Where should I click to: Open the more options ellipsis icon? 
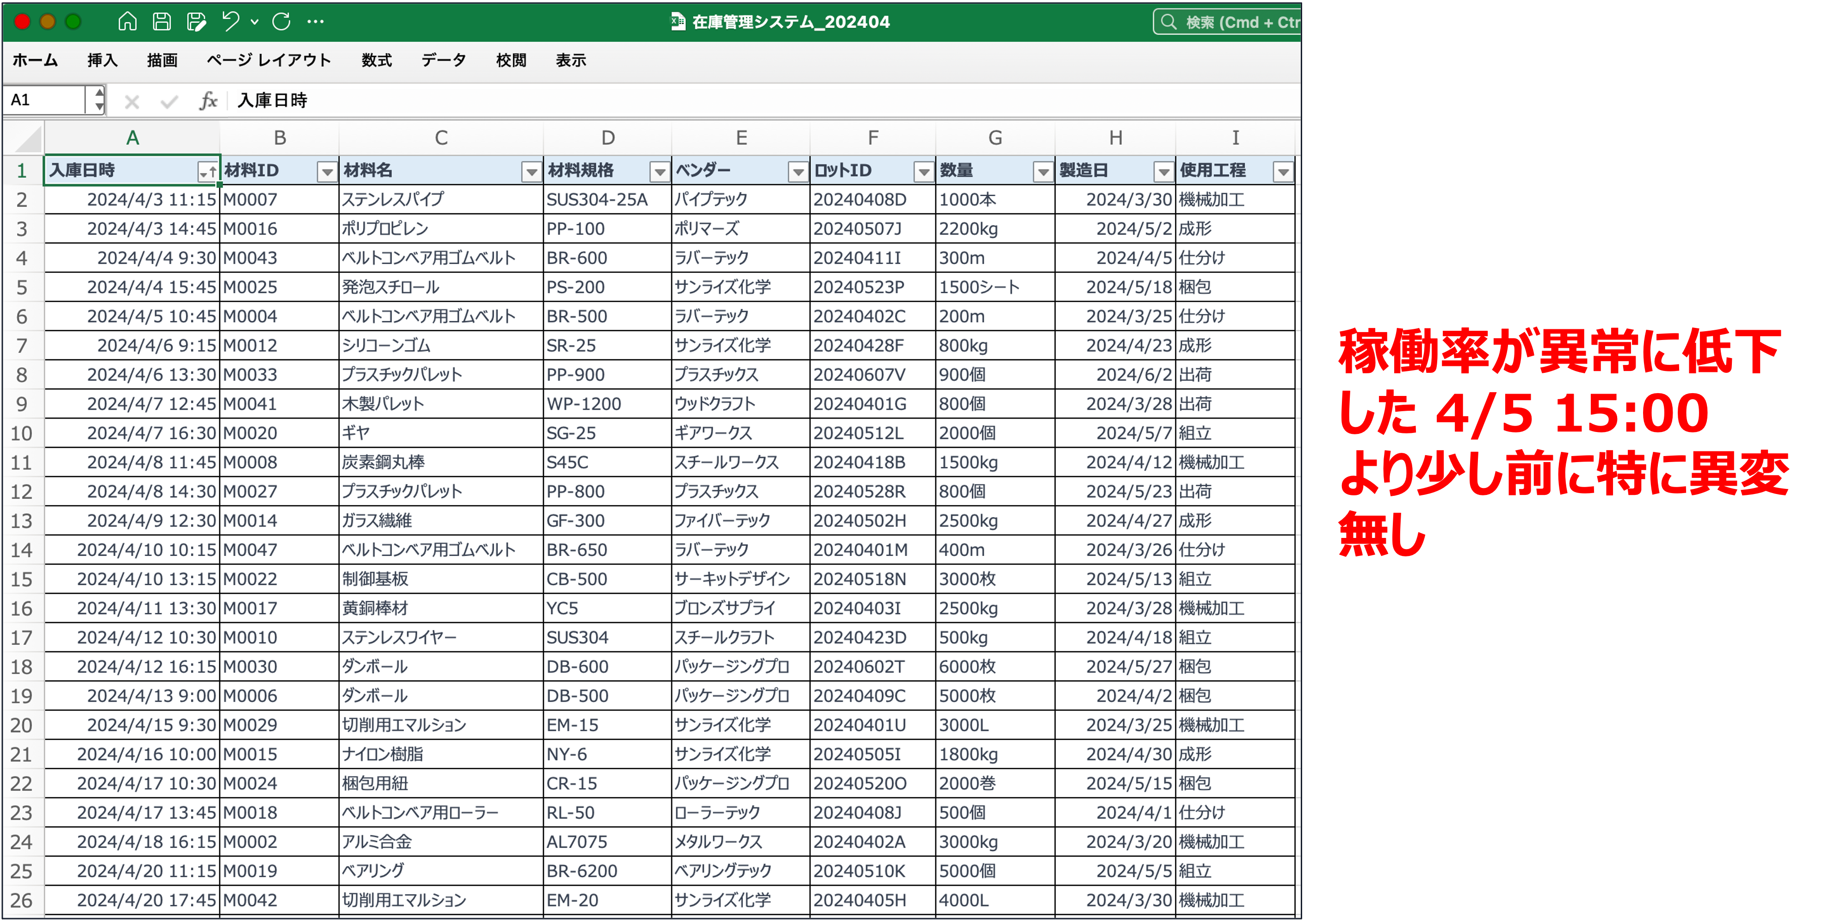point(315,22)
